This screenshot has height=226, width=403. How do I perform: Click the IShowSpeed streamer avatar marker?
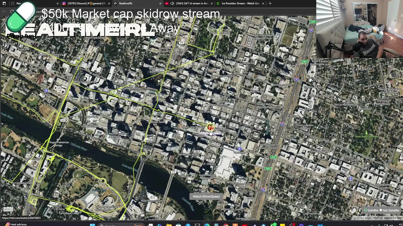tap(210, 127)
